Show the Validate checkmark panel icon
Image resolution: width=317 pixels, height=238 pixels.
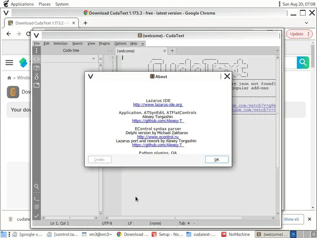37,216
